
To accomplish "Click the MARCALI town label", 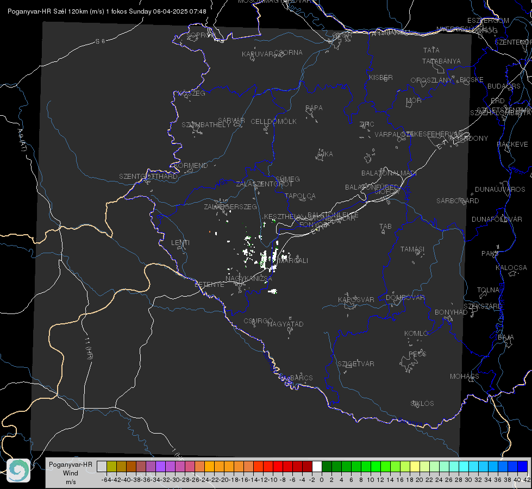I will pos(293,261).
